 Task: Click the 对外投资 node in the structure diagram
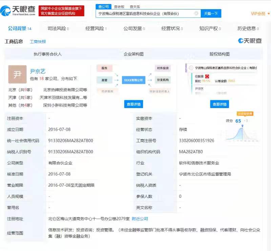pyautogui.click(x=163, y=68)
